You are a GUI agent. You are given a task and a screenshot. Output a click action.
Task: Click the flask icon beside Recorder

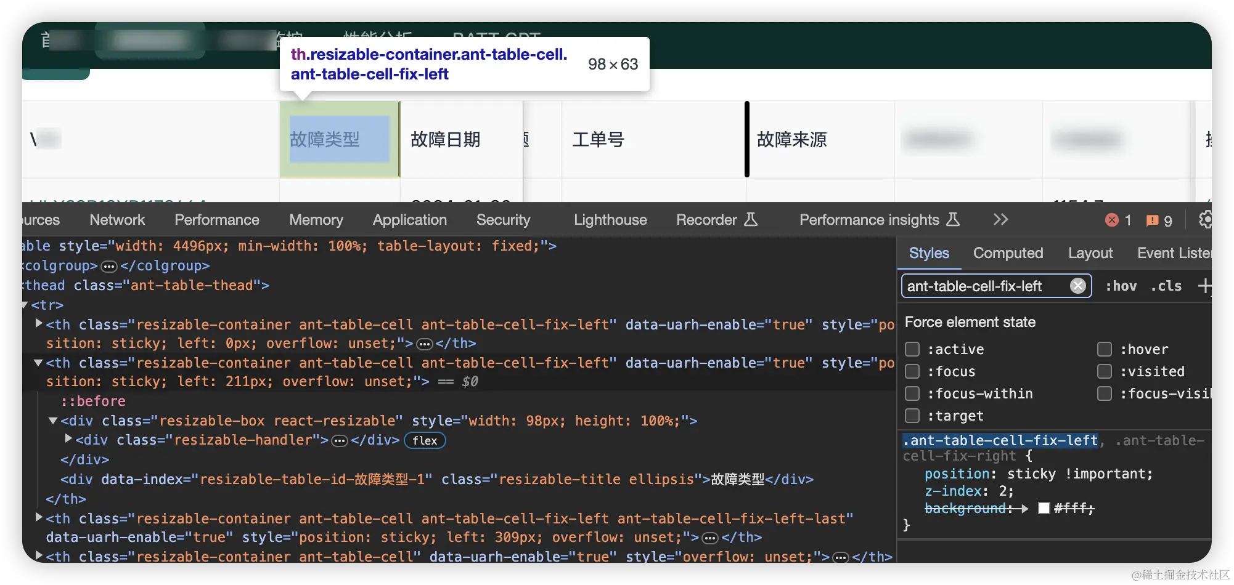click(751, 219)
